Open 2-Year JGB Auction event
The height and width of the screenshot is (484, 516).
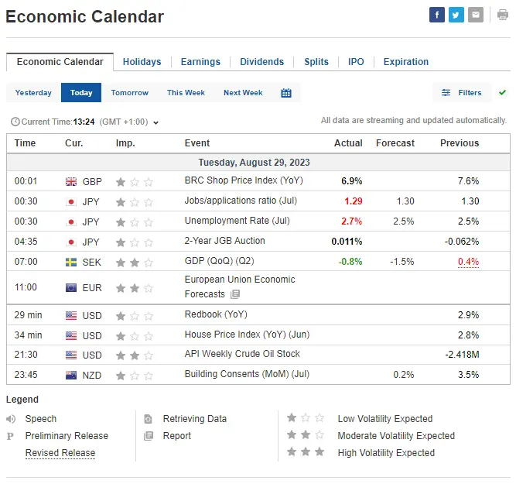[x=224, y=241]
